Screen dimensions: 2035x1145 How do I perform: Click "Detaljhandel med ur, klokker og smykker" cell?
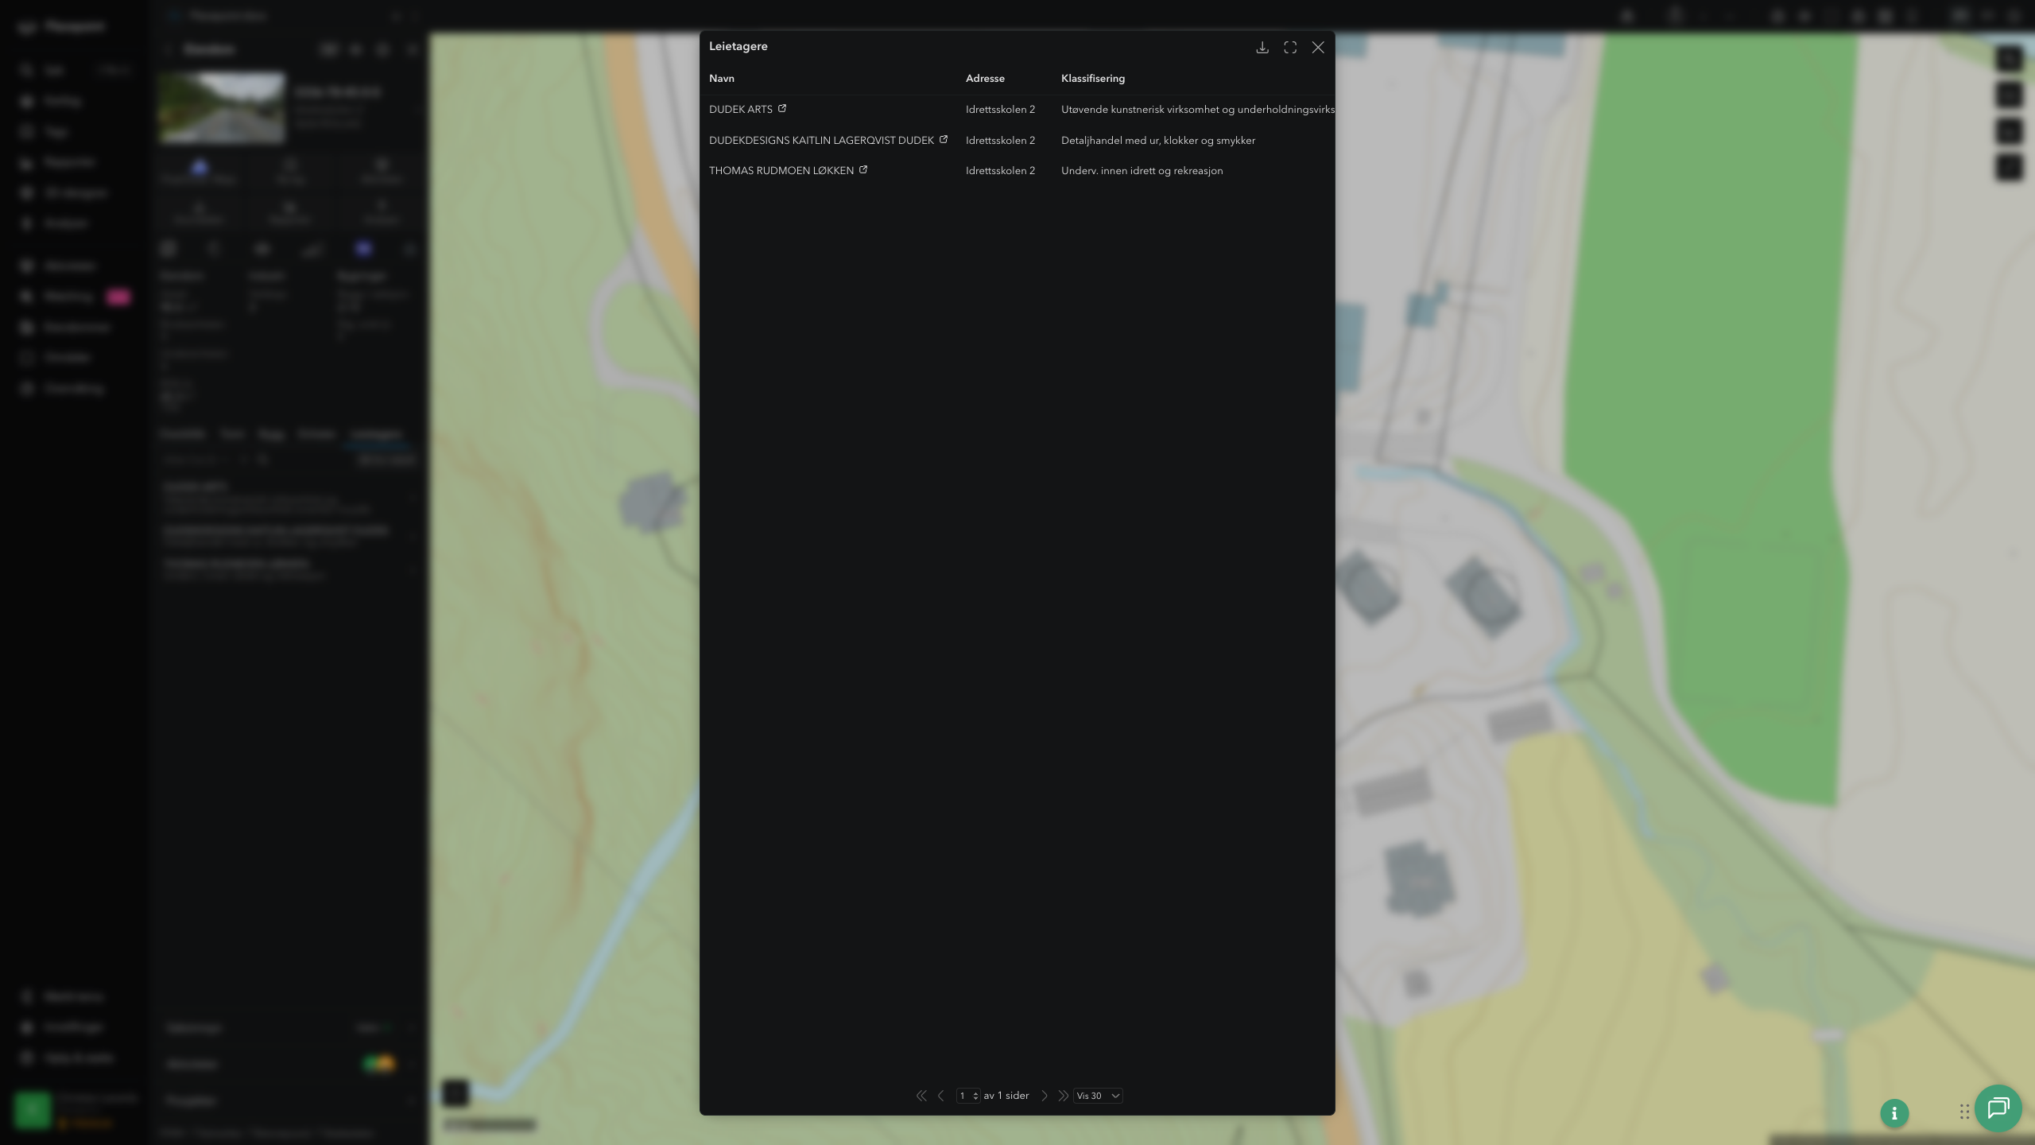coord(1158,141)
